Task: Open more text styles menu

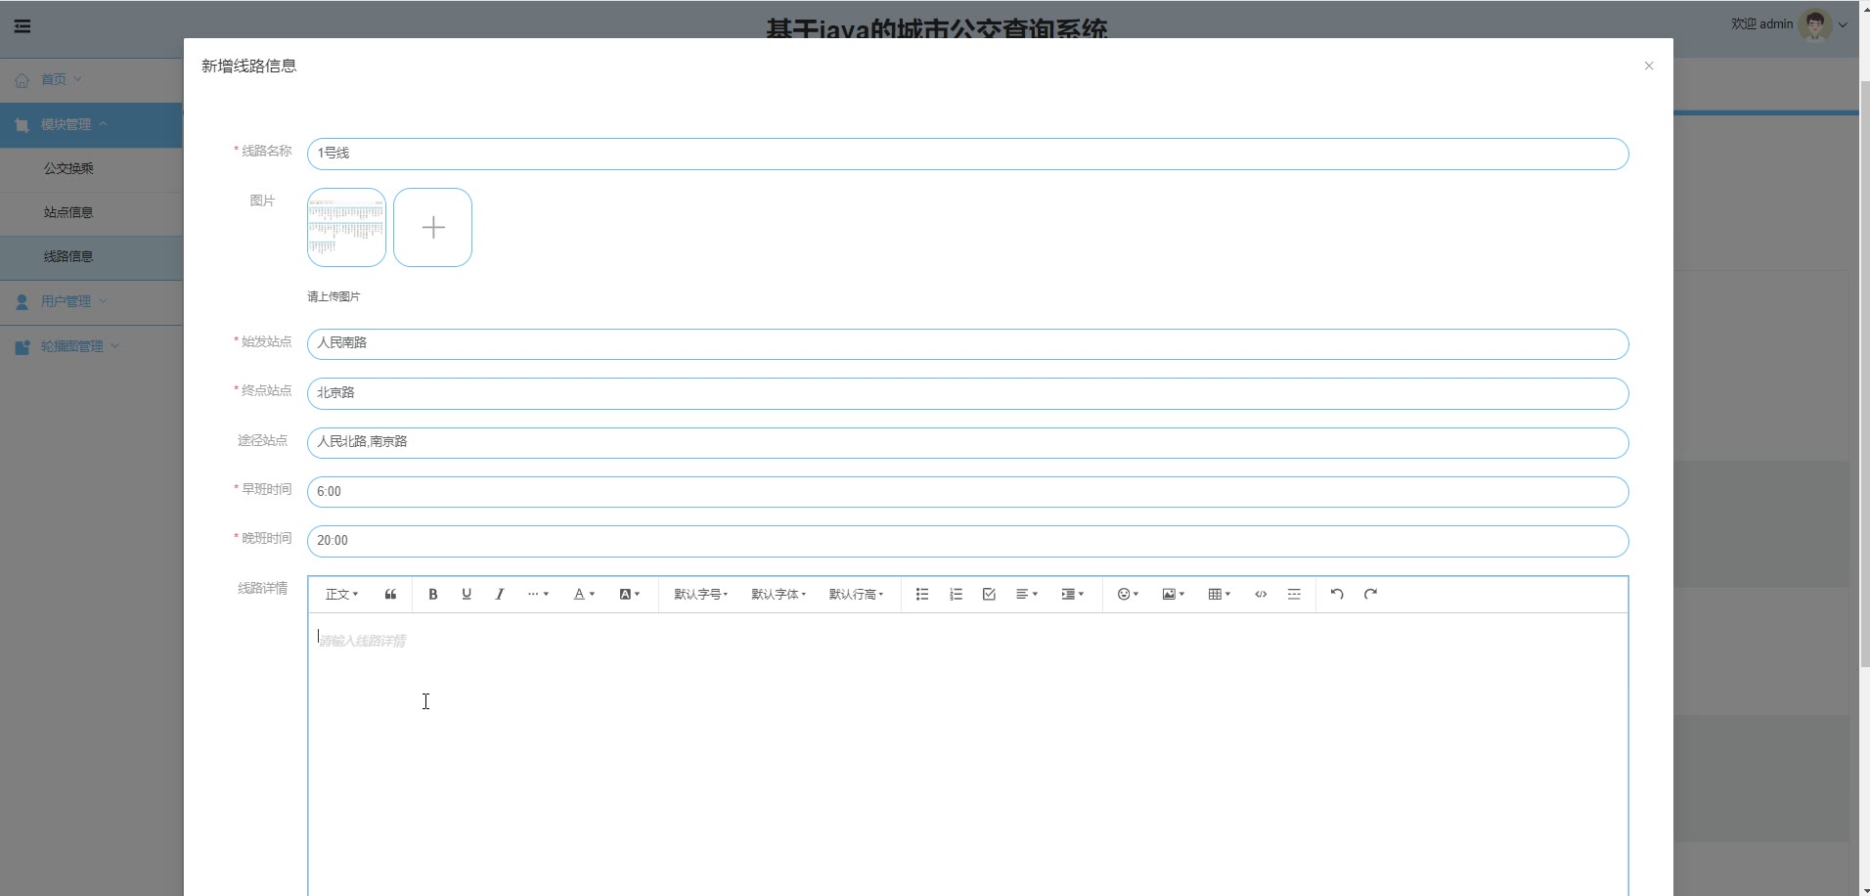Action: (x=538, y=594)
